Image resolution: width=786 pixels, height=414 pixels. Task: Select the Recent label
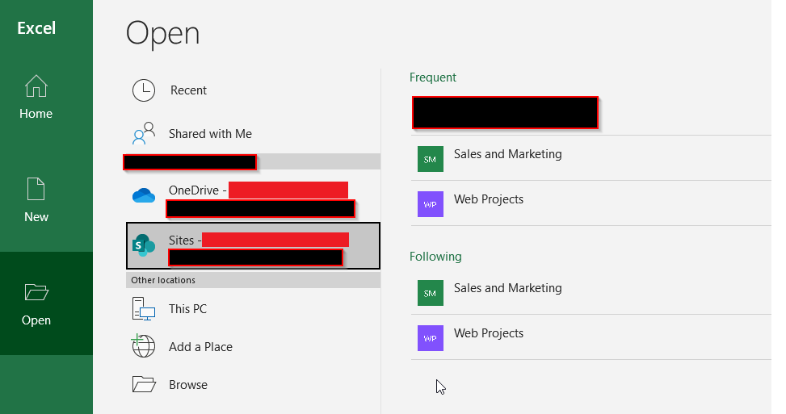click(188, 90)
